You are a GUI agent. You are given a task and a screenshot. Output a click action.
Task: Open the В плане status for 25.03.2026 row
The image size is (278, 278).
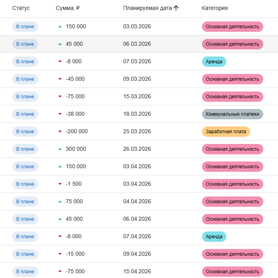pyautogui.click(x=25, y=132)
